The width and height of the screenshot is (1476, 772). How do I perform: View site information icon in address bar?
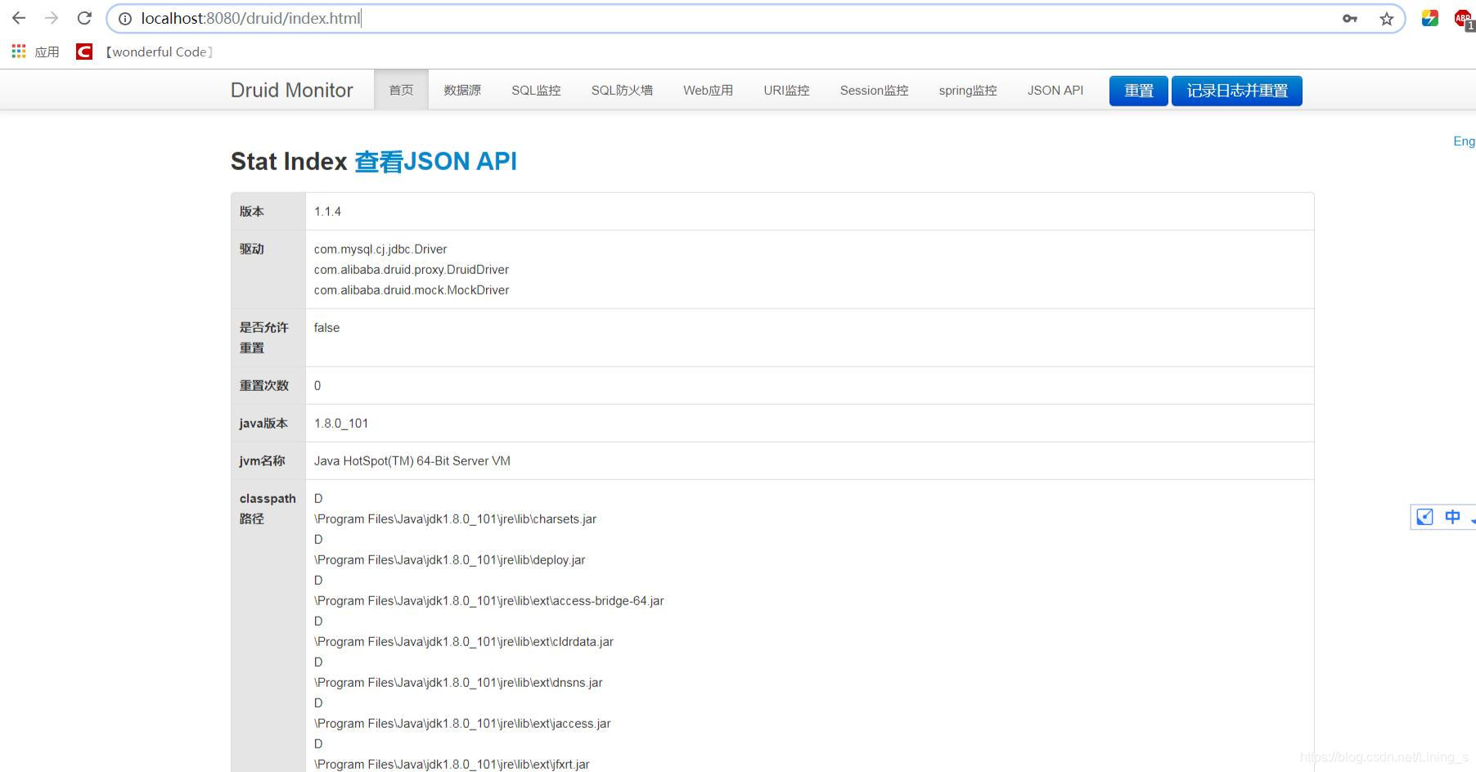click(x=125, y=18)
